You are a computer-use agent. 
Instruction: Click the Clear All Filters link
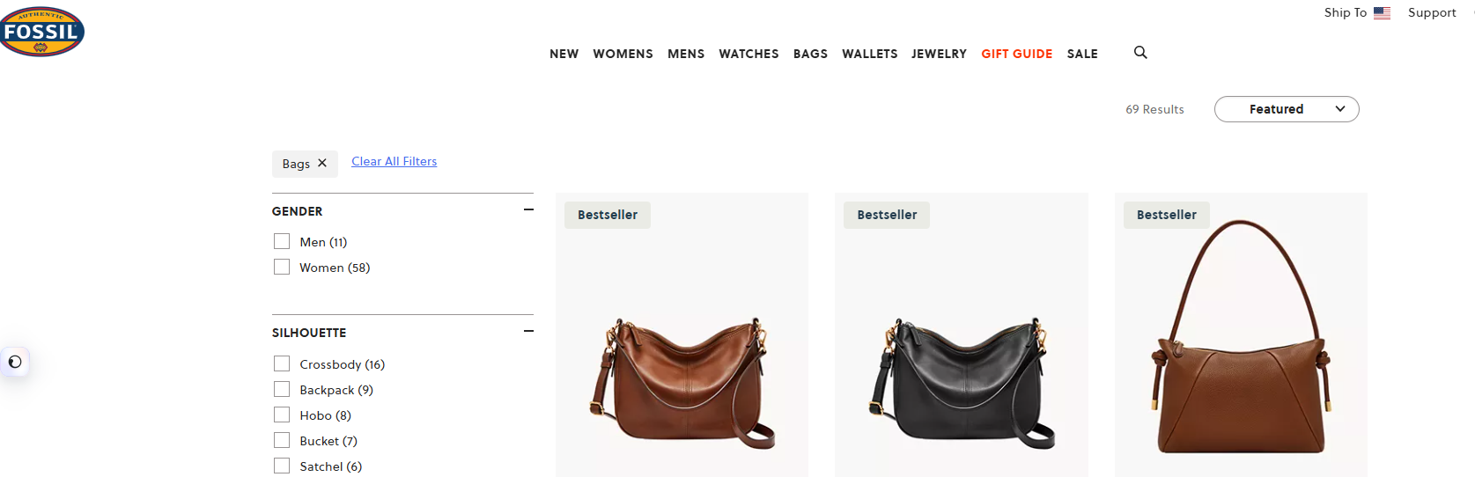click(x=395, y=161)
